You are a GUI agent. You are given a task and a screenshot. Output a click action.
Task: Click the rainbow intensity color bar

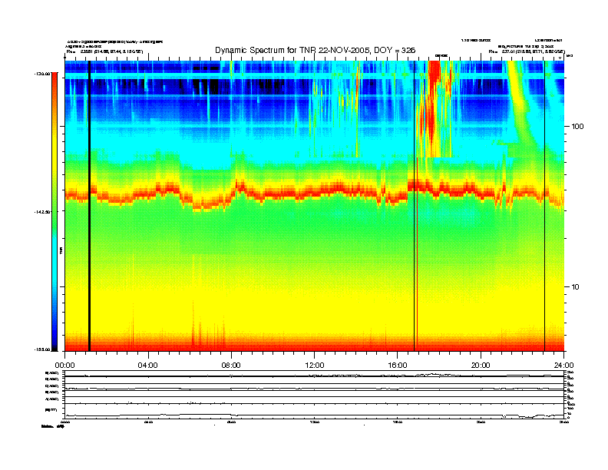coord(55,211)
